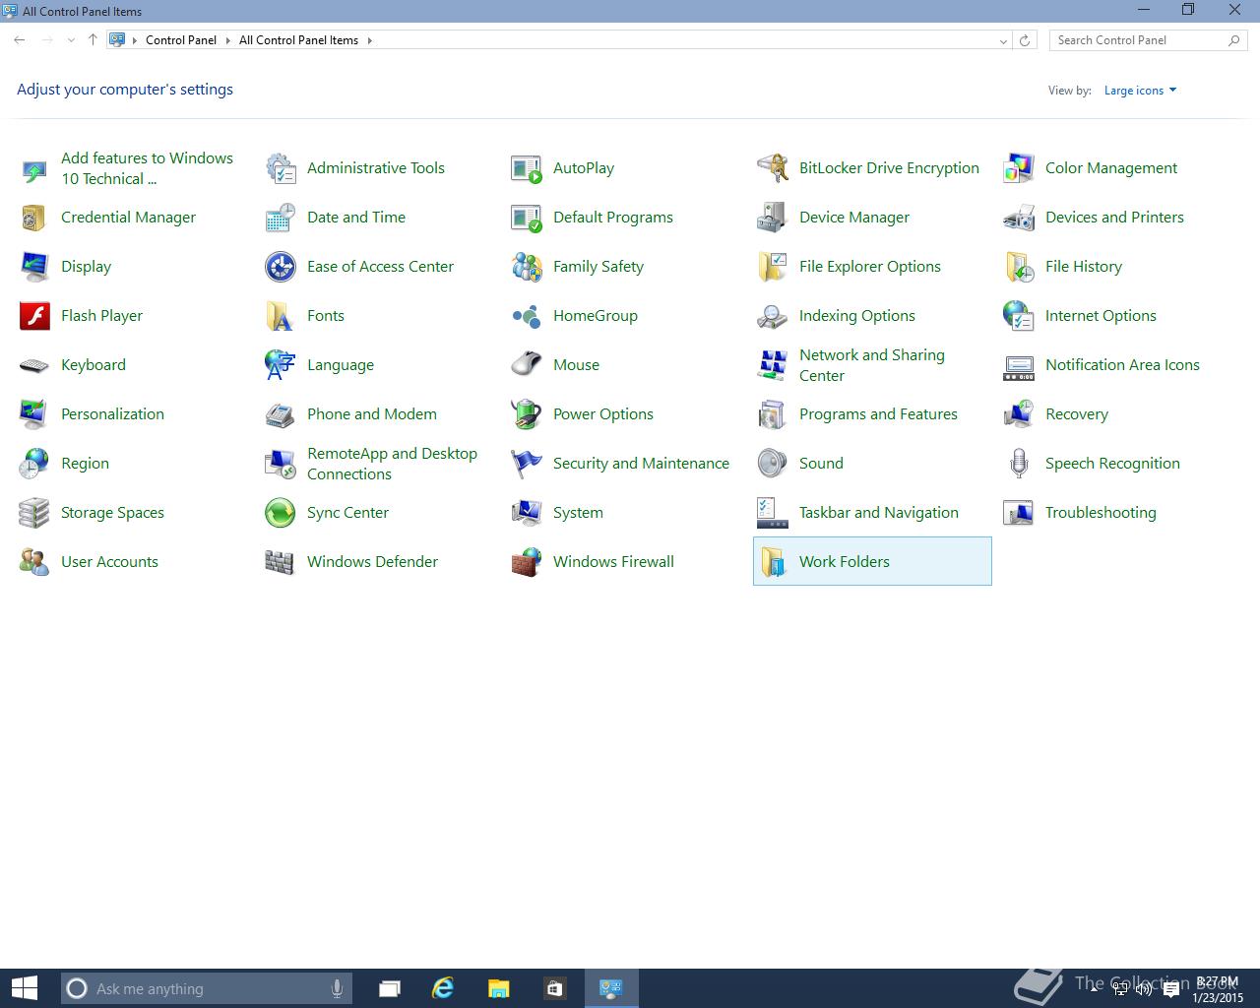
Task: Open the Language icon
Action: pos(281,365)
